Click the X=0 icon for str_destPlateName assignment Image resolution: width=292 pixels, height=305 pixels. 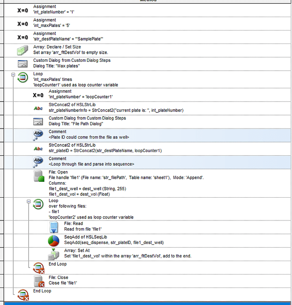(22, 37)
